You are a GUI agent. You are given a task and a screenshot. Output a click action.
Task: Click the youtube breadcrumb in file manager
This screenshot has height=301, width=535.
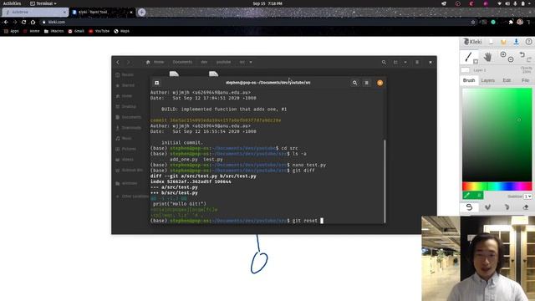(x=223, y=62)
